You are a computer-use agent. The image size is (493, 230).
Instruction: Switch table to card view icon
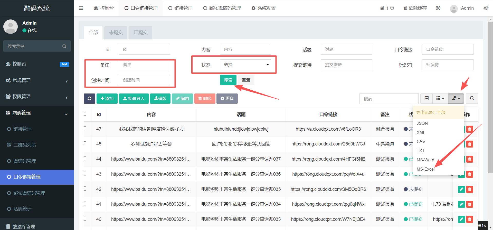click(426, 98)
